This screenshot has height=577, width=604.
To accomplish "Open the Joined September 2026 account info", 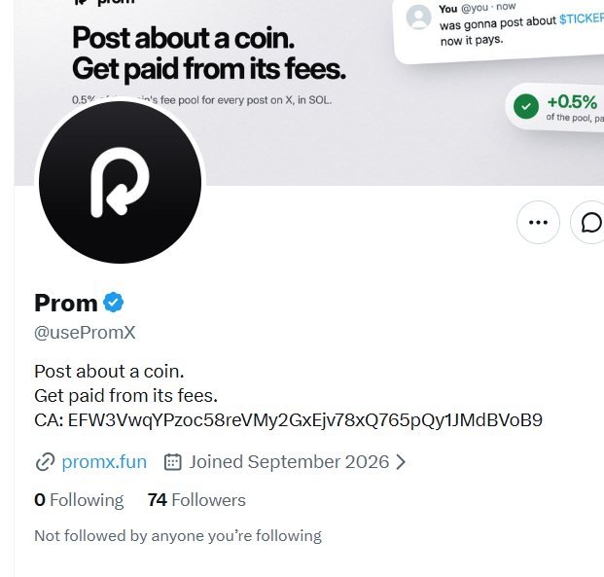I will click(289, 462).
